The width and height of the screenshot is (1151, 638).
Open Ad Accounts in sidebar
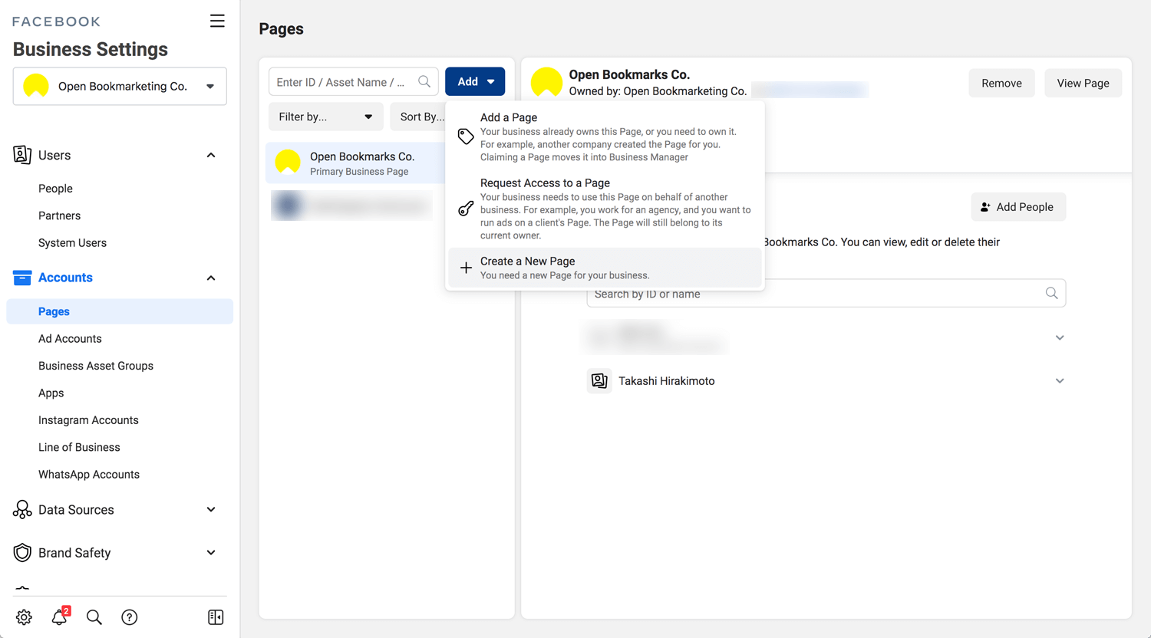tap(70, 338)
